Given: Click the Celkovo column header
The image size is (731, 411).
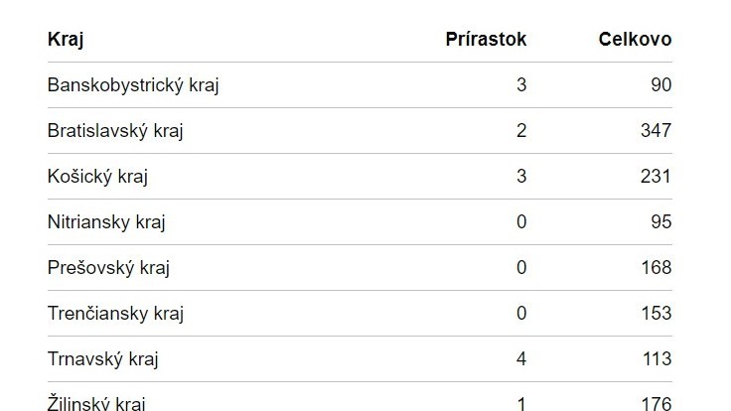Looking at the screenshot, I should tap(635, 40).
